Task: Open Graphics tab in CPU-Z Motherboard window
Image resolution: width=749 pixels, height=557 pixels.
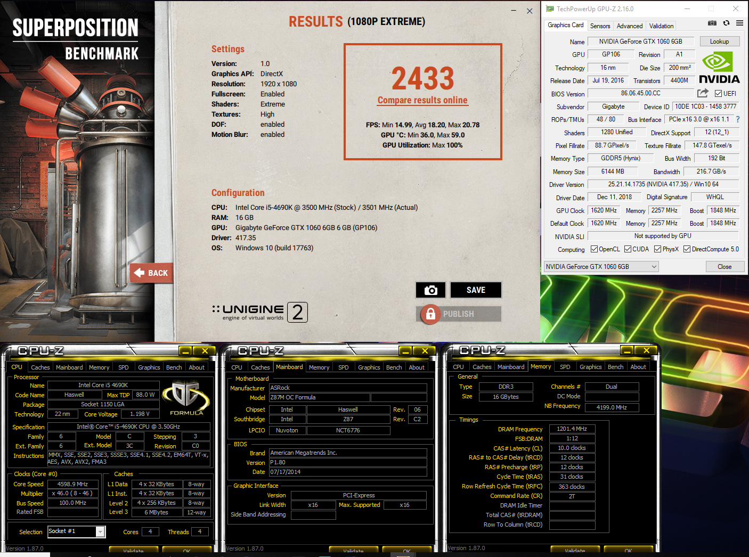Action: tap(369, 367)
